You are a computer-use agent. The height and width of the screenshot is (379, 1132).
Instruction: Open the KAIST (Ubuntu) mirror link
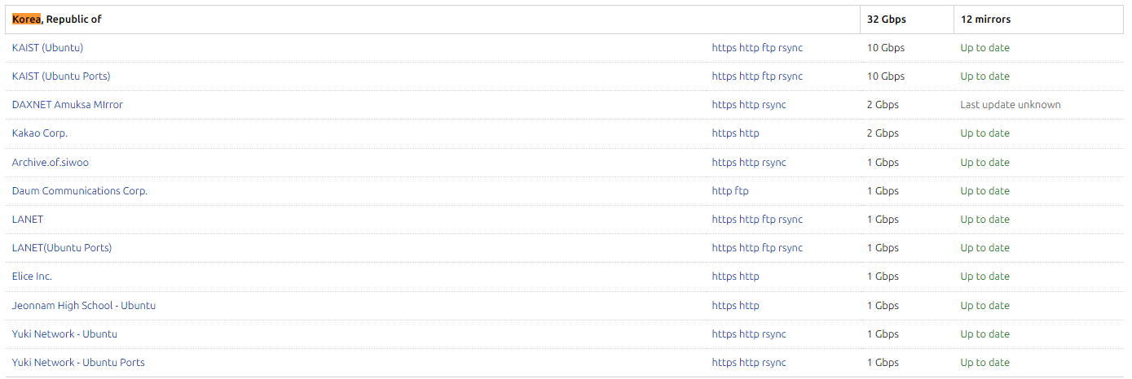47,48
